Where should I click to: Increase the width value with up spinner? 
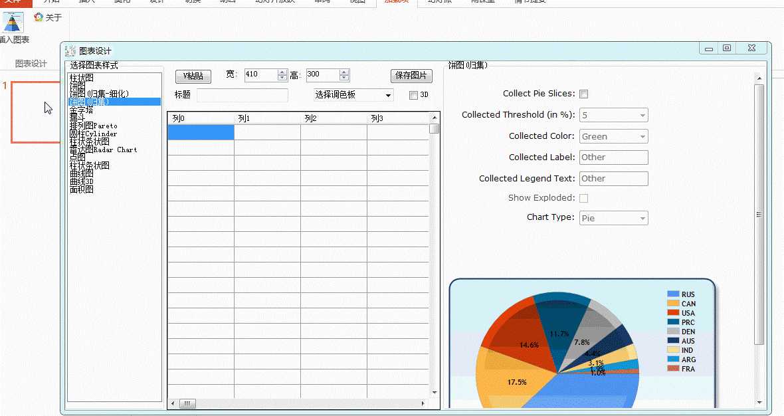(x=282, y=72)
